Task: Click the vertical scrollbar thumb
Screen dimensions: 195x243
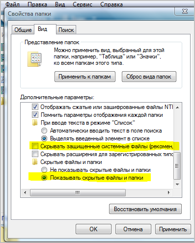Action: (x=177, y=166)
